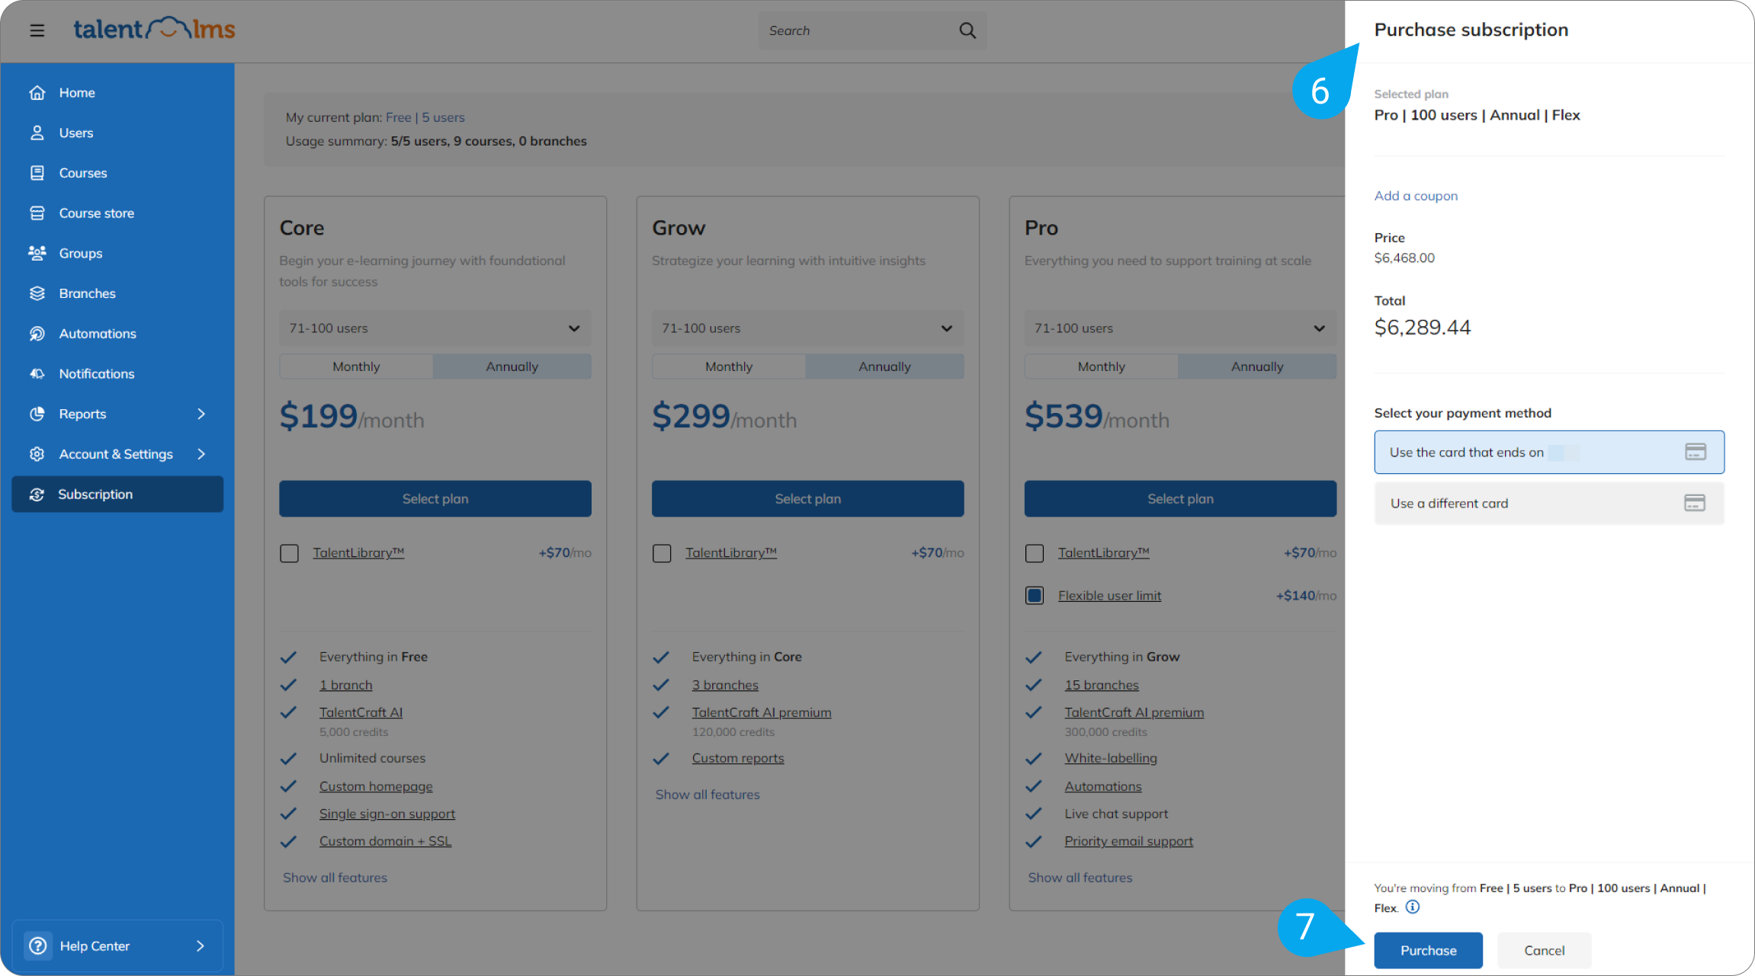
Task: Click the Reports pie chart icon
Action: (x=37, y=414)
